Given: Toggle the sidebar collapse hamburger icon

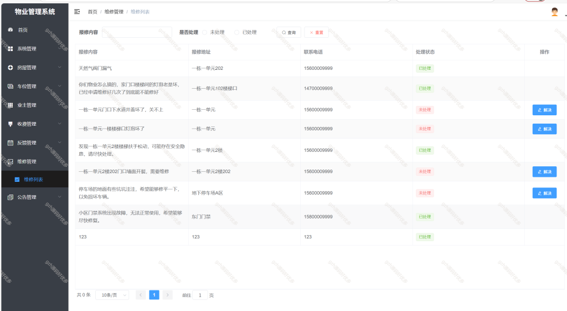Looking at the screenshot, I should (x=77, y=12).
